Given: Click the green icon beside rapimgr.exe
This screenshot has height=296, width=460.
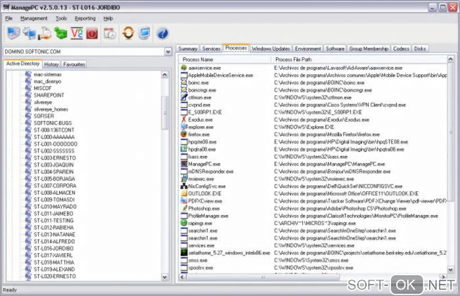Looking at the screenshot, I should point(184,223).
